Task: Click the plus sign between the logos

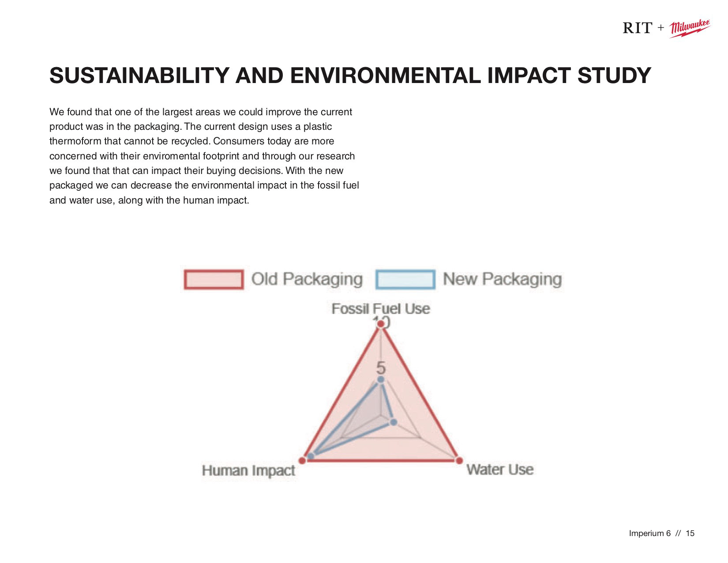Action: [660, 28]
